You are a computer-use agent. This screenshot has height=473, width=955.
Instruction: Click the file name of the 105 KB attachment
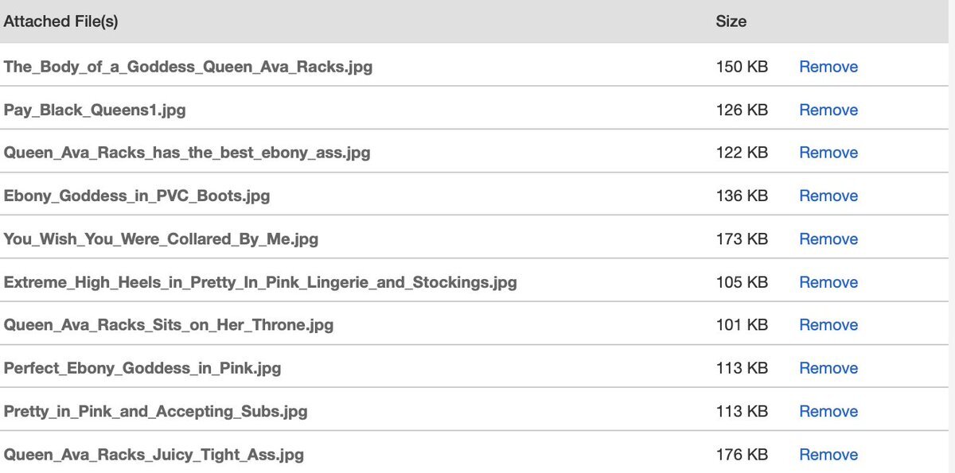tap(260, 282)
